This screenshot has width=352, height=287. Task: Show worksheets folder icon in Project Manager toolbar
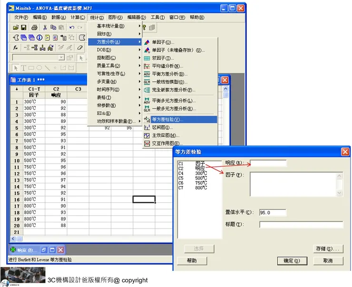24,38
